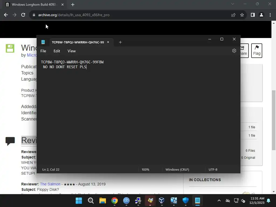Open the notification bell
Image resolution: width=276 pixels, height=207 pixels.
click(269, 201)
